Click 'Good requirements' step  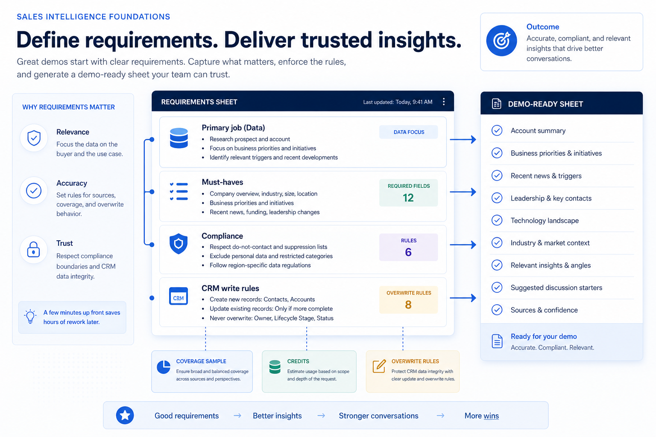click(x=187, y=416)
